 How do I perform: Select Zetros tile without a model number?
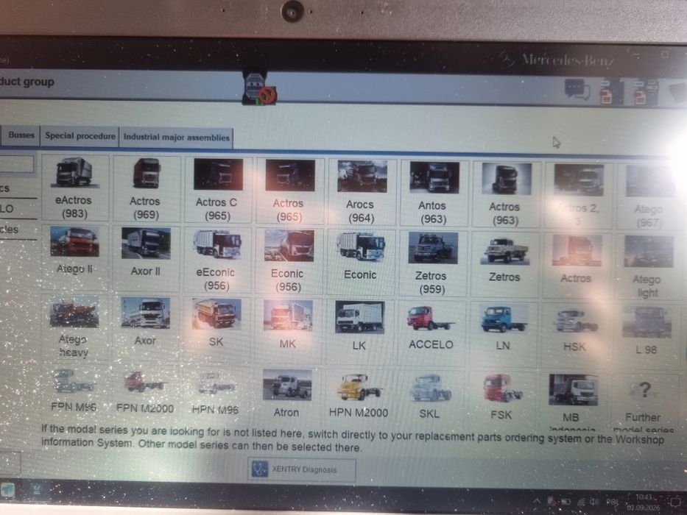pyautogui.click(x=504, y=265)
